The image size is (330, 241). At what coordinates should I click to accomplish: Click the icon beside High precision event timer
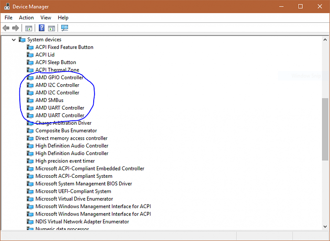(x=30, y=161)
